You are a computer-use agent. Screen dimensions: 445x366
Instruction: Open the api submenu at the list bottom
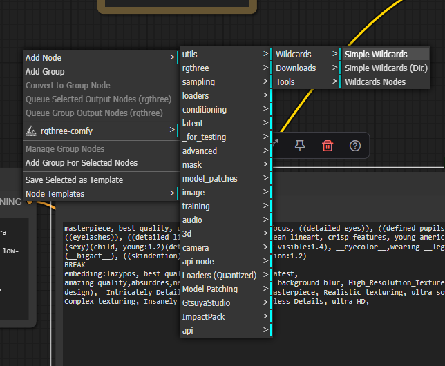pos(226,331)
